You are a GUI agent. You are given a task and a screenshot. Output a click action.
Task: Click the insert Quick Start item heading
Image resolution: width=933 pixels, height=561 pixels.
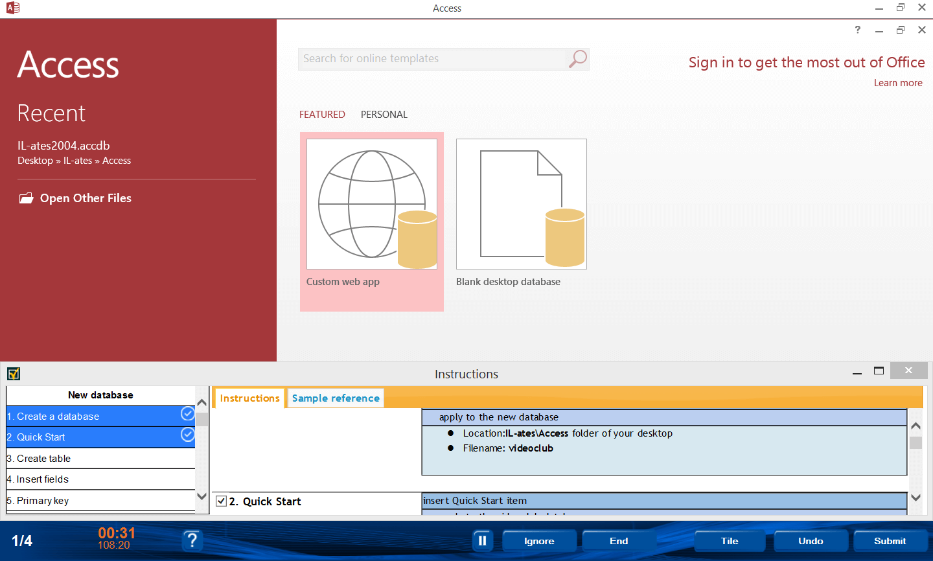point(475,501)
